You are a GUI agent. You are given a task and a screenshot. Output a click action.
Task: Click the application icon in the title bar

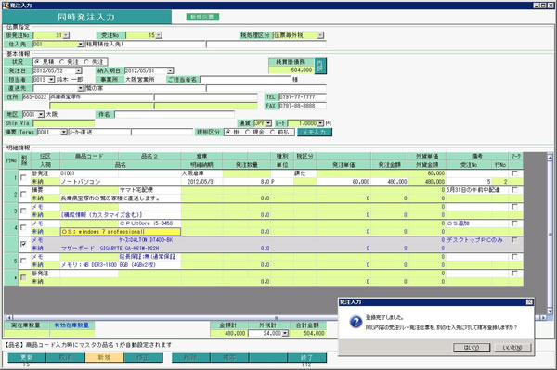pyautogui.click(x=6, y=6)
